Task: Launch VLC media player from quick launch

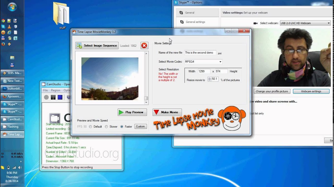Action: click(9, 26)
